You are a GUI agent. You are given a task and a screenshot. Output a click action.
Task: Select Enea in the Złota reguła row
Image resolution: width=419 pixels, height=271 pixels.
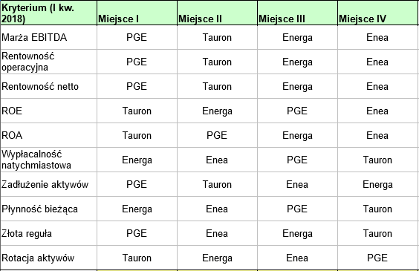pyautogui.click(x=217, y=233)
